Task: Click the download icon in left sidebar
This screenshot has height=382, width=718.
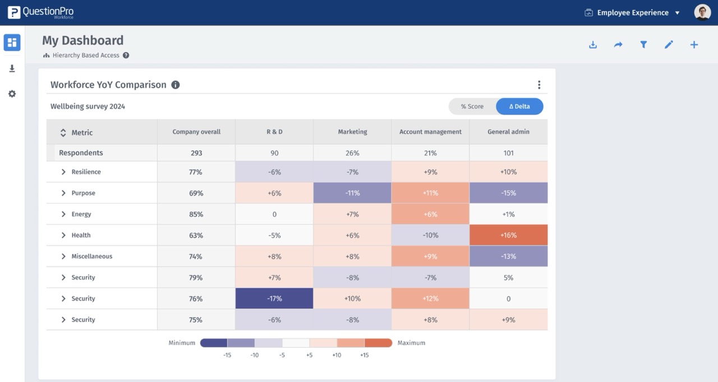Action: click(x=12, y=68)
